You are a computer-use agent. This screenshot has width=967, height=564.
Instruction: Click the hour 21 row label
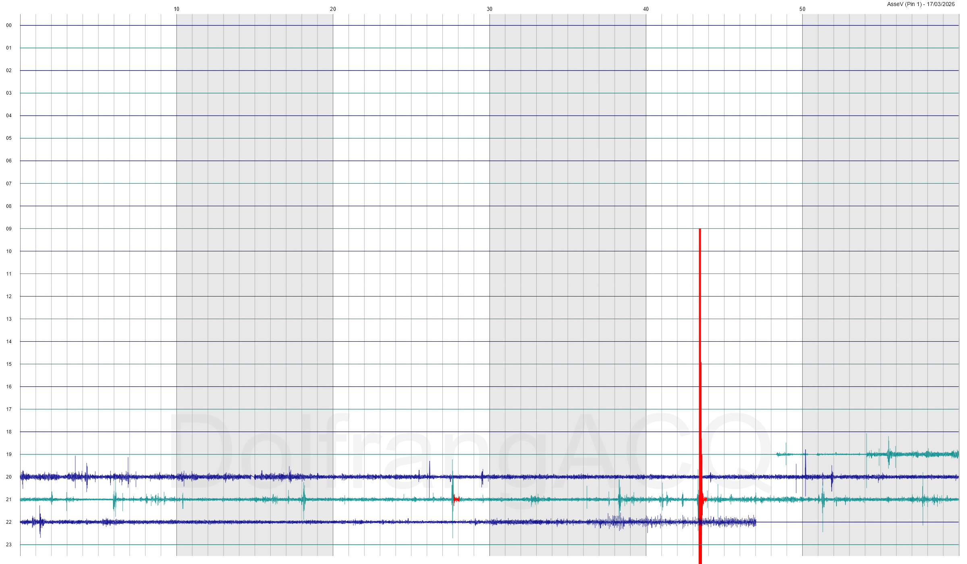pyautogui.click(x=9, y=500)
